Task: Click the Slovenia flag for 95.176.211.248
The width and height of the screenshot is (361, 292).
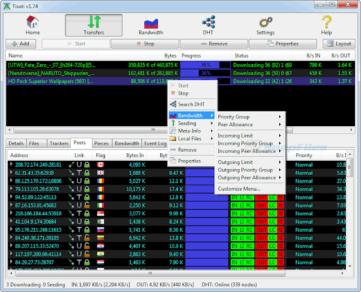Action: coord(100,229)
